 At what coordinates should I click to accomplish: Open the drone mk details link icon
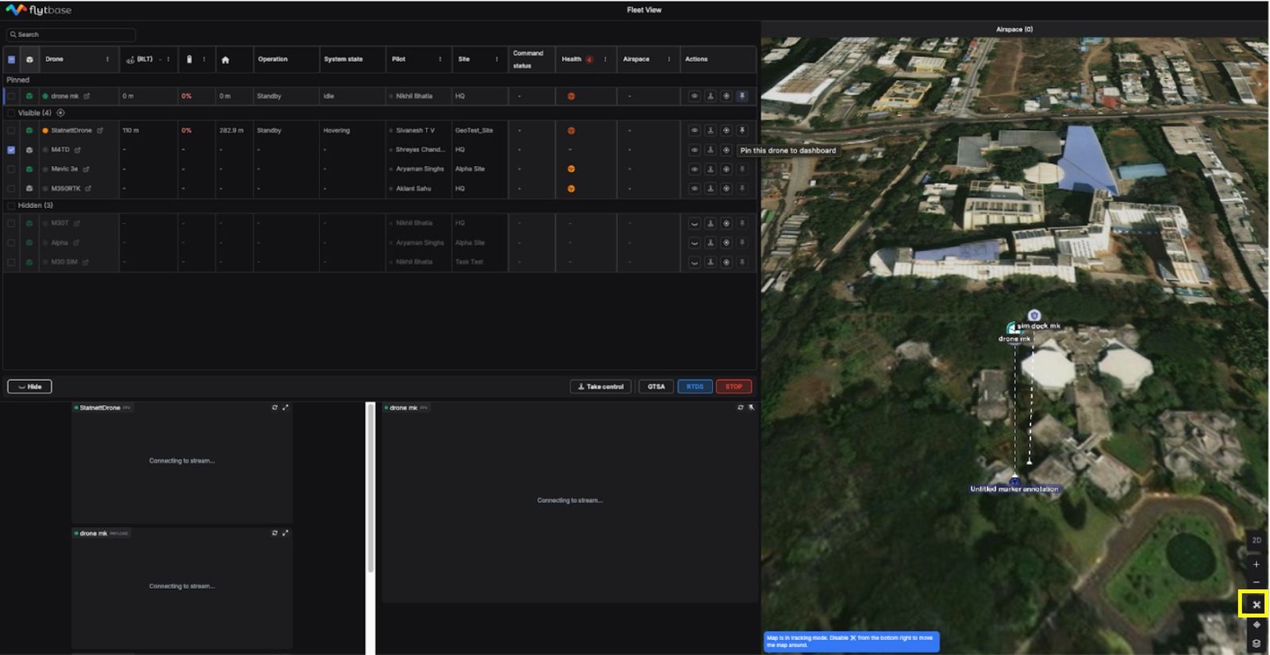tap(87, 96)
